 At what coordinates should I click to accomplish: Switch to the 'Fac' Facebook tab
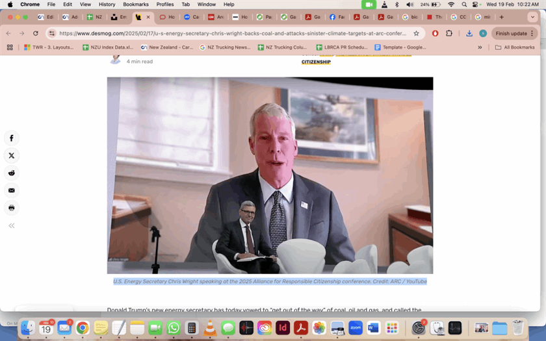click(337, 17)
